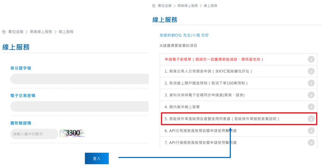Open 線上服務 breadcrumb in right panel
The image size is (323, 167).
coord(210,6)
